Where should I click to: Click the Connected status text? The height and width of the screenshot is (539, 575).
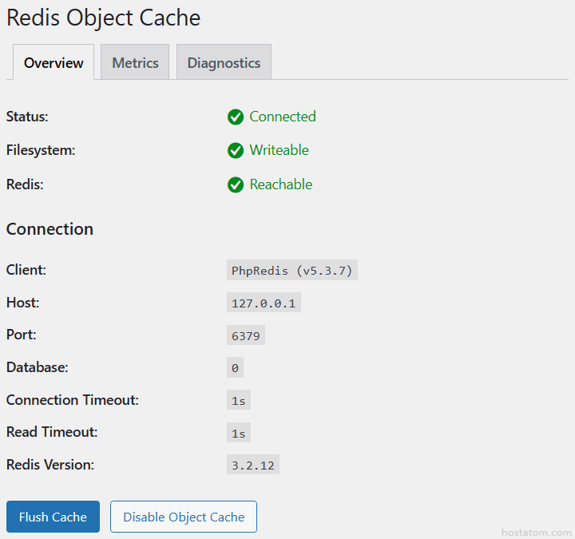pyautogui.click(x=283, y=117)
